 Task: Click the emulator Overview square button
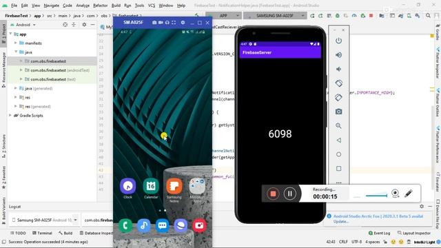(x=338, y=168)
